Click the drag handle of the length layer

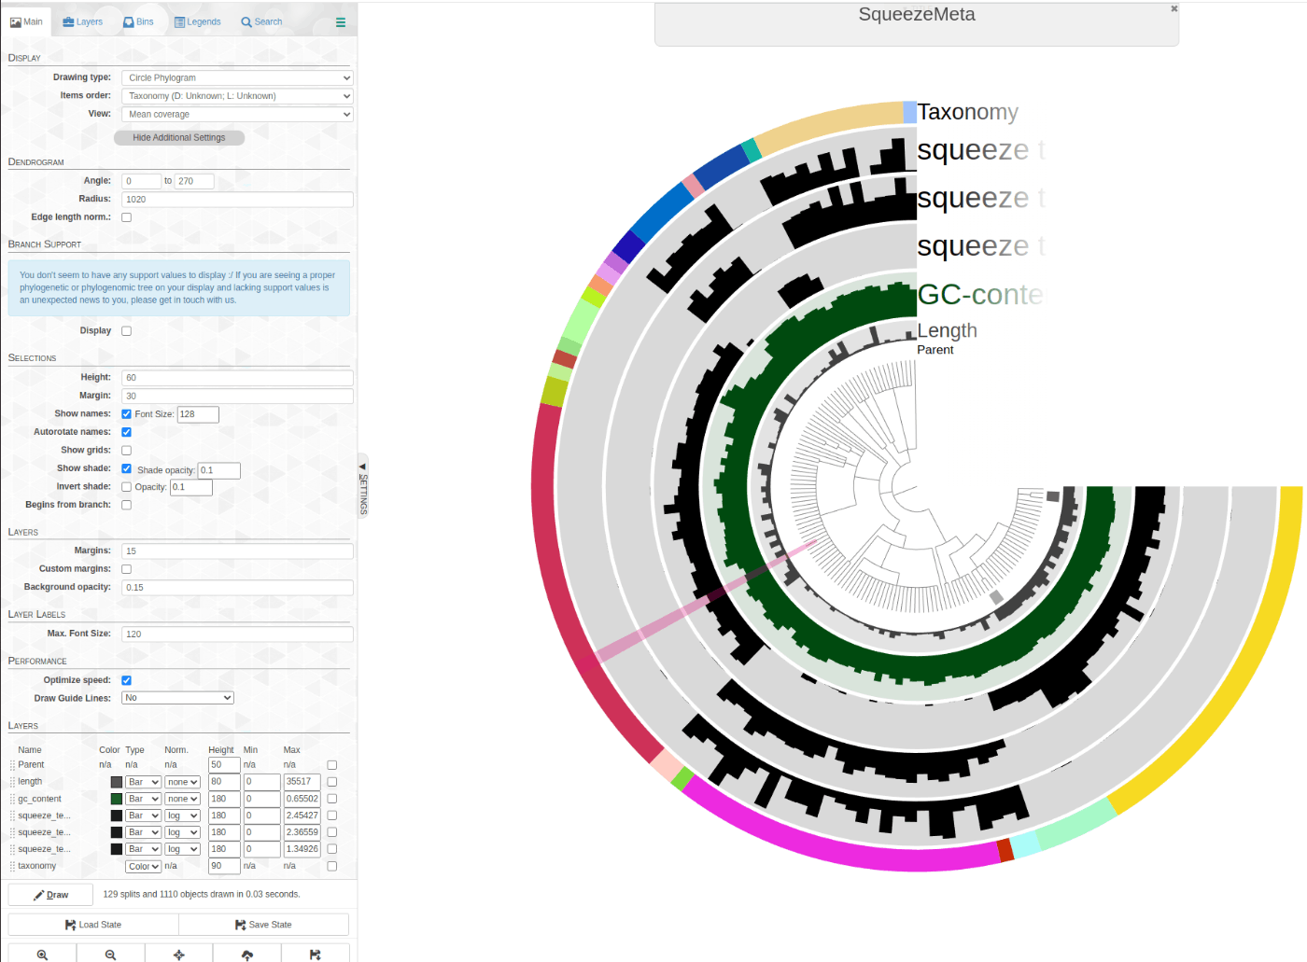(12, 782)
